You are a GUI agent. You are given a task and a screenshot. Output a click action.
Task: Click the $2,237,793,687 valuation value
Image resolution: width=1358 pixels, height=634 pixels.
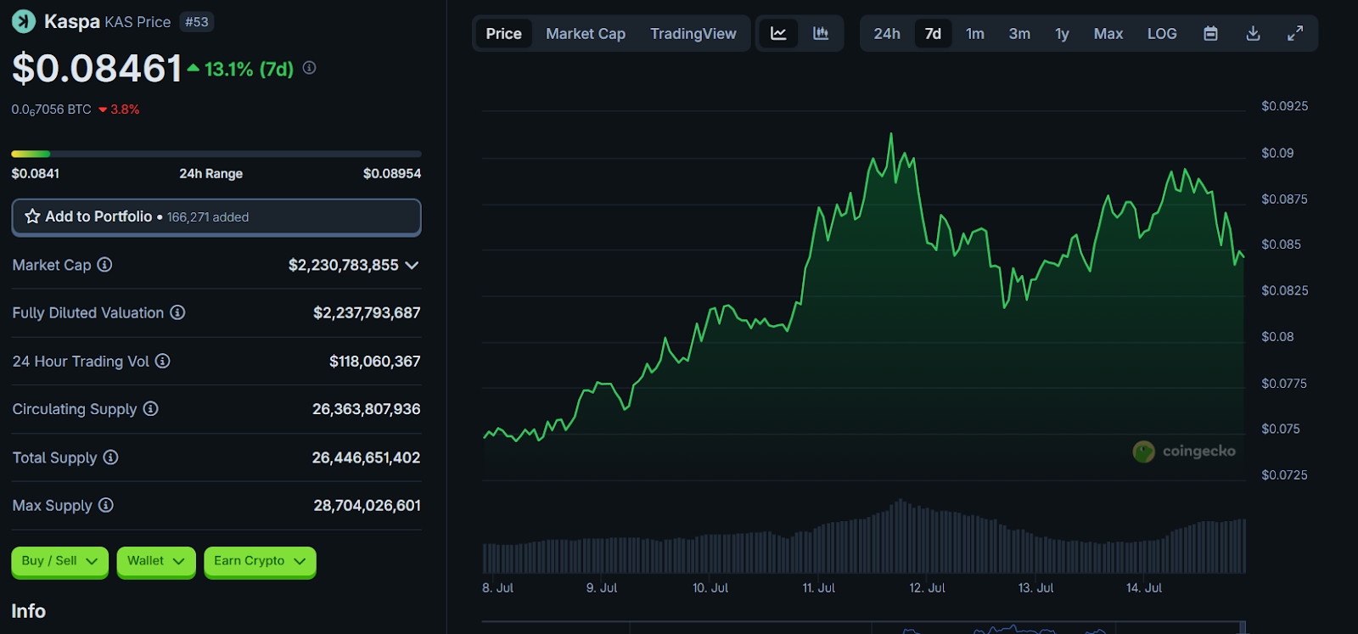pyautogui.click(x=367, y=312)
